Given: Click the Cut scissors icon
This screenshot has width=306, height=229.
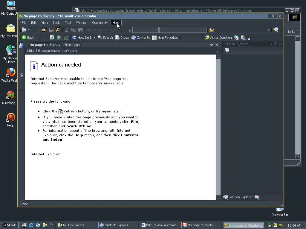Looking at the screenshot, I should pyautogui.click(x=67, y=30).
